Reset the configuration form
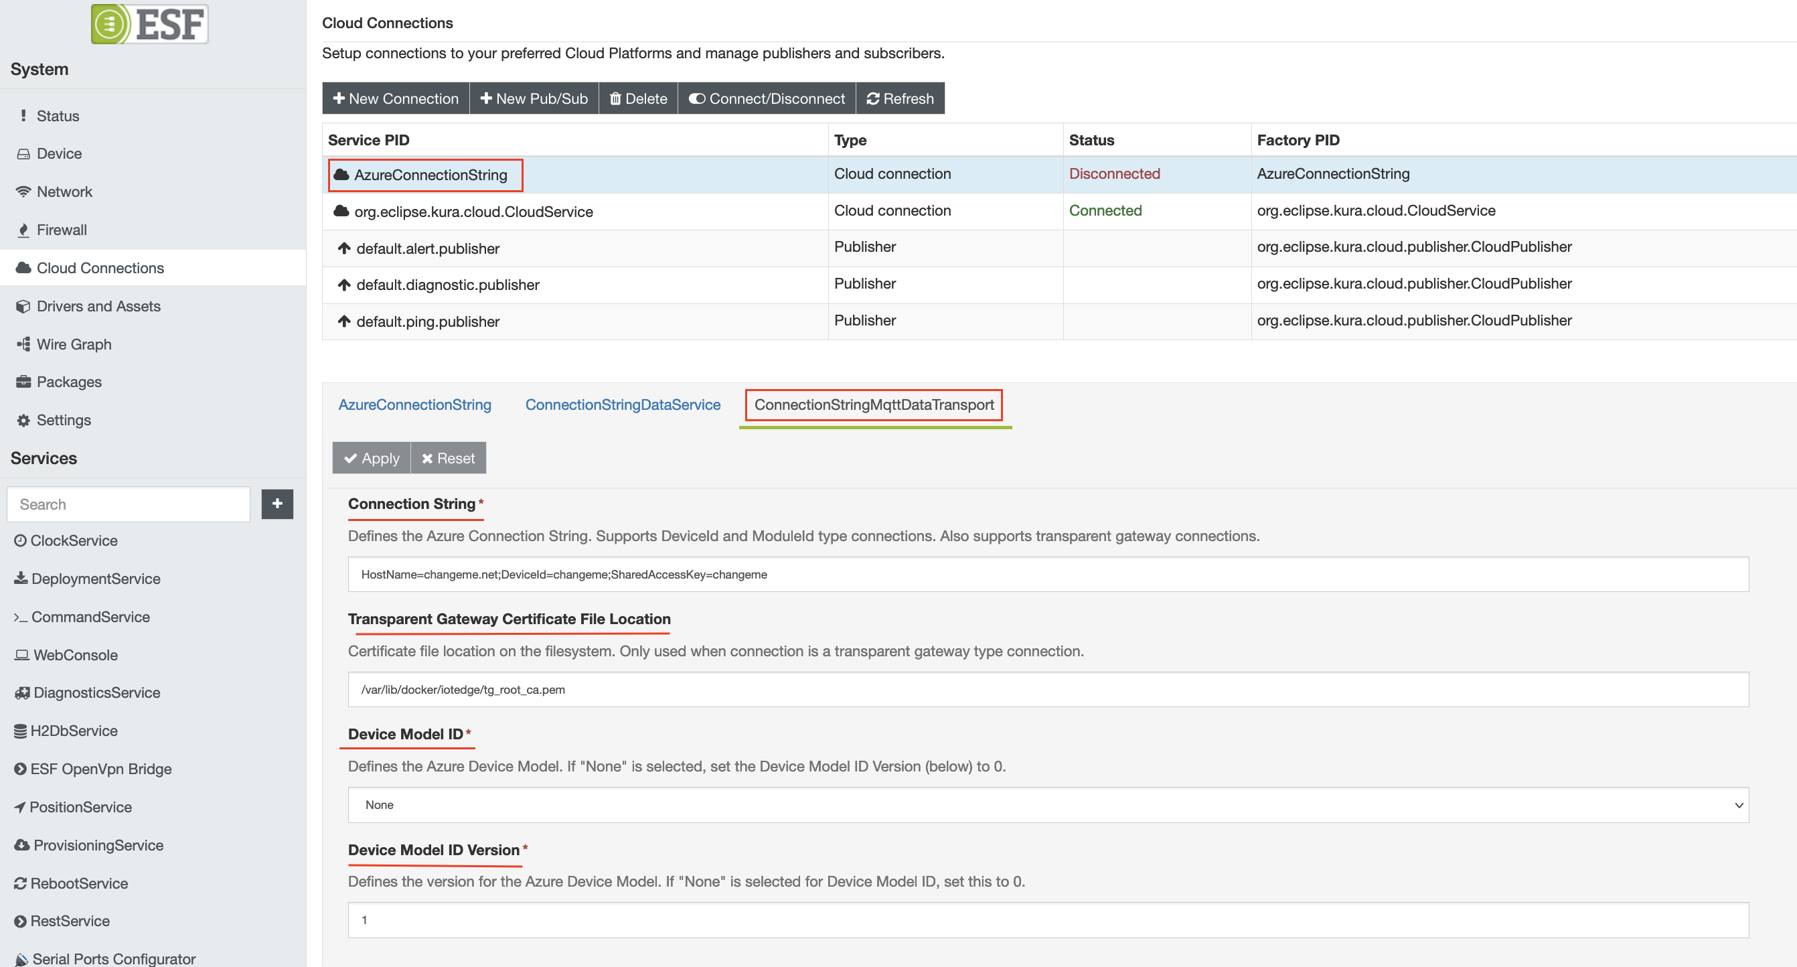Screen dimensions: 1797x967 click(x=449, y=458)
